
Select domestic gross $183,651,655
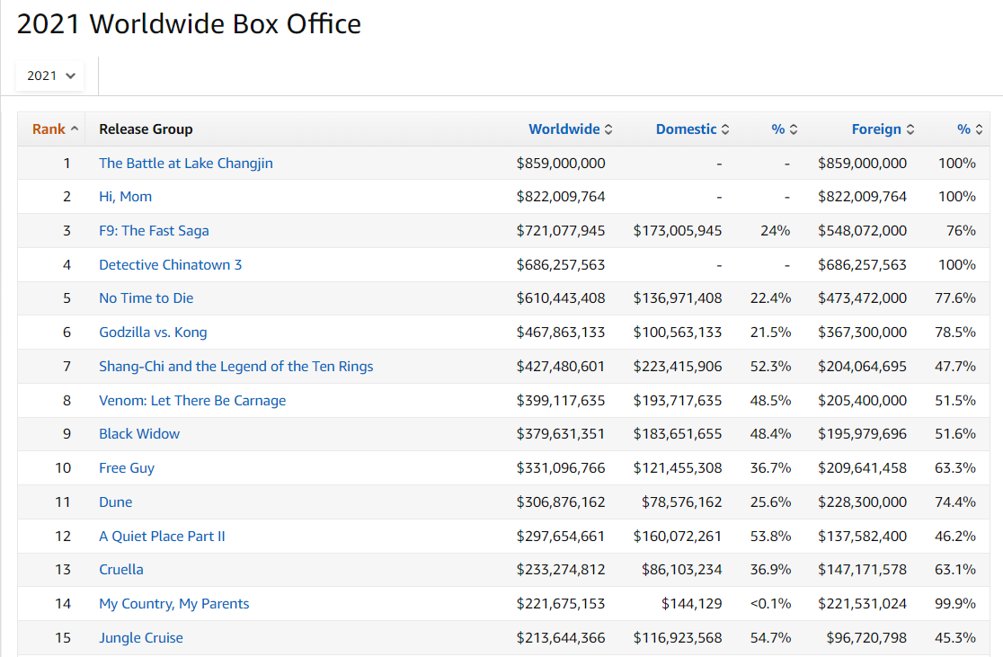678,434
